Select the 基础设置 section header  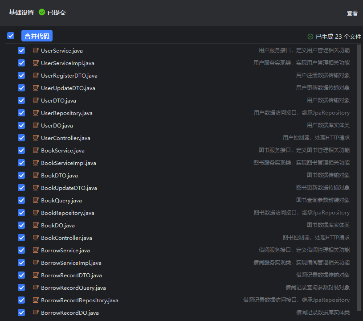21,12
